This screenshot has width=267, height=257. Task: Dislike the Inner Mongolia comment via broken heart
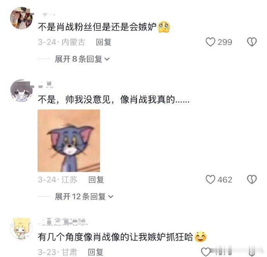(x=252, y=42)
